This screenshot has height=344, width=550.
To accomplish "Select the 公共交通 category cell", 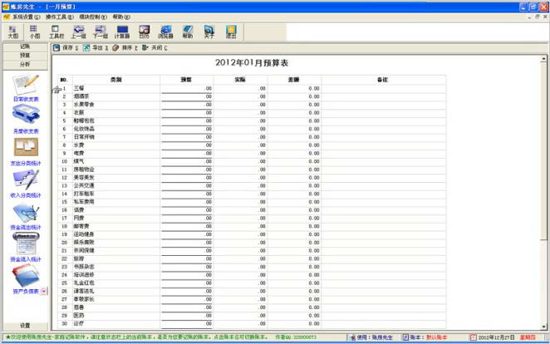I will click(116, 185).
